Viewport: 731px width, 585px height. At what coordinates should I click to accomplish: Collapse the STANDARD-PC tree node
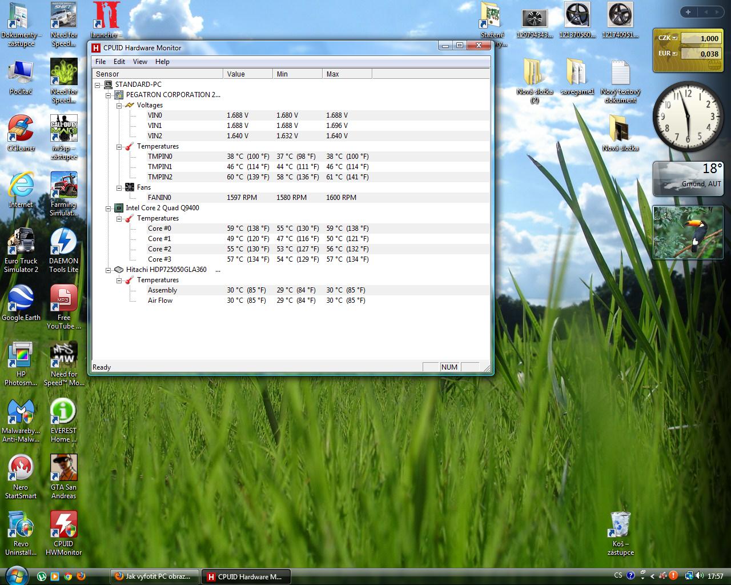98,85
